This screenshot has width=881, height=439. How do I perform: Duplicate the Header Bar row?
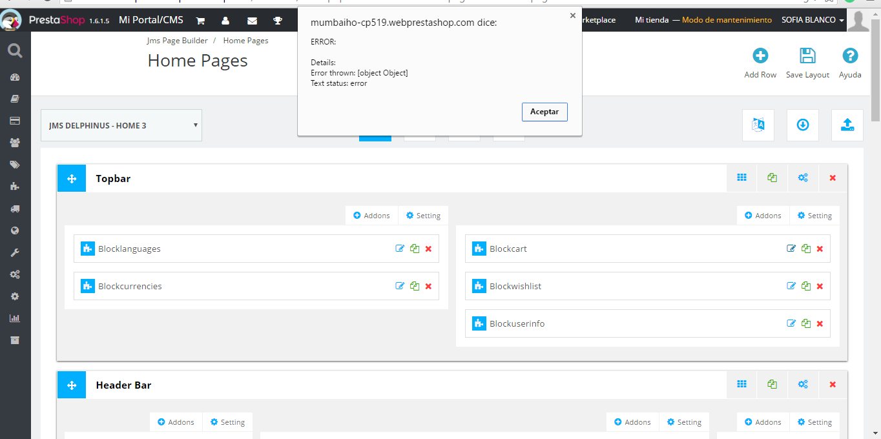point(772,385)
